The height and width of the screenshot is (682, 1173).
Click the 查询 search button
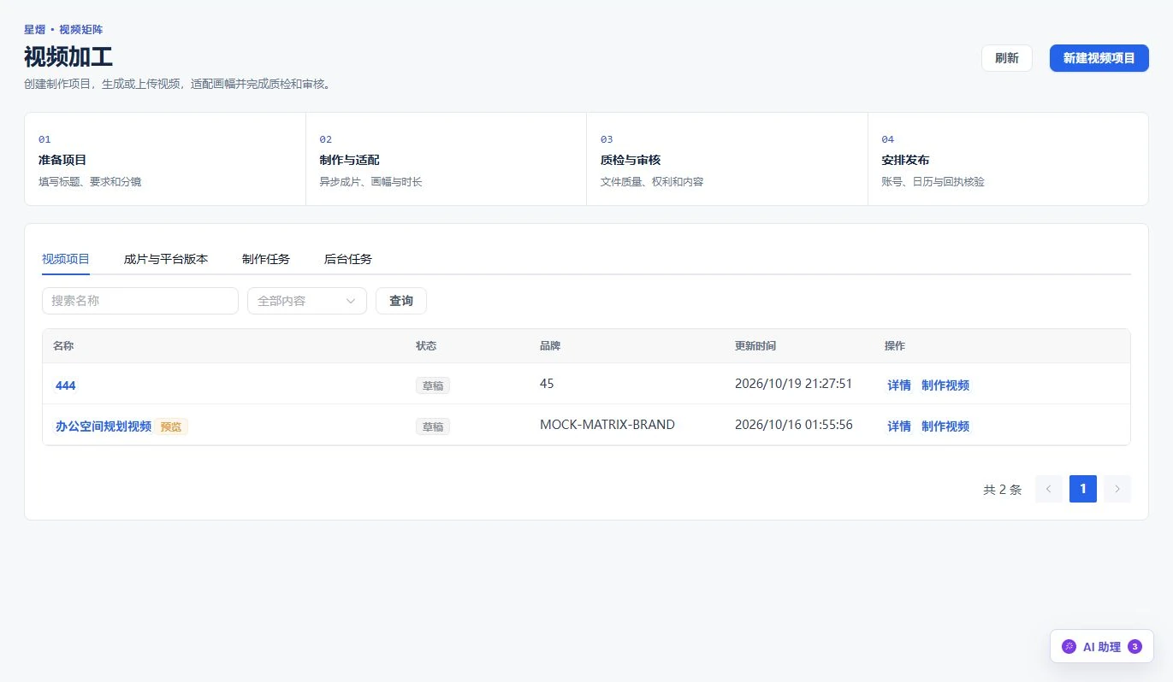click(401, 301)
